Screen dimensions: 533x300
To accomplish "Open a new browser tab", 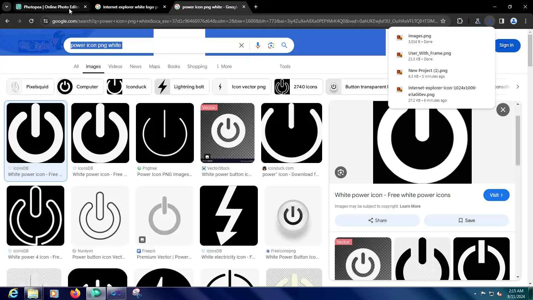I will 256,7.
